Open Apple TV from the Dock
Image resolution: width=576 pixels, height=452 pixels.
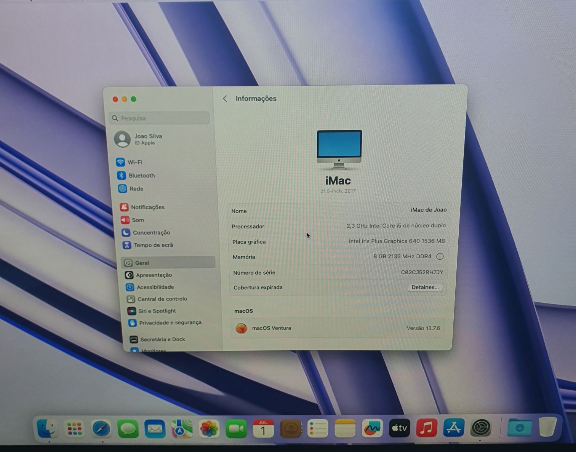399,428
